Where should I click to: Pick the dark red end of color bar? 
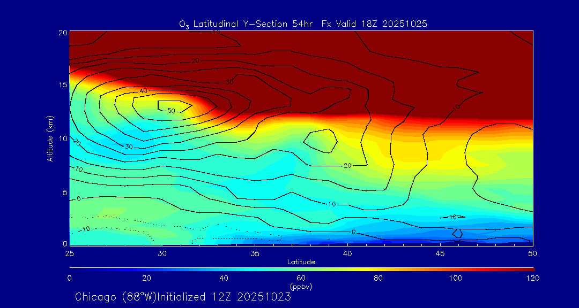[530, 269]
